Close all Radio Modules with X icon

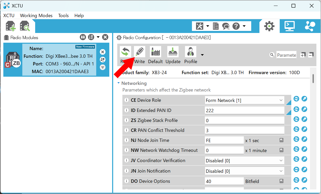pyautogui.click(x=105, y=37)
